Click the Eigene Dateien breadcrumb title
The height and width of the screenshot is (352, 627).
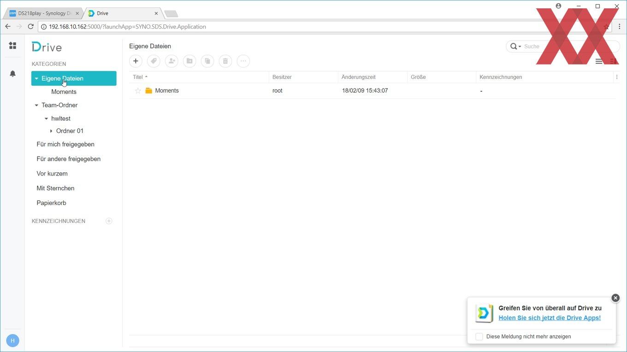pyautogui.click(x=150, y=46)
